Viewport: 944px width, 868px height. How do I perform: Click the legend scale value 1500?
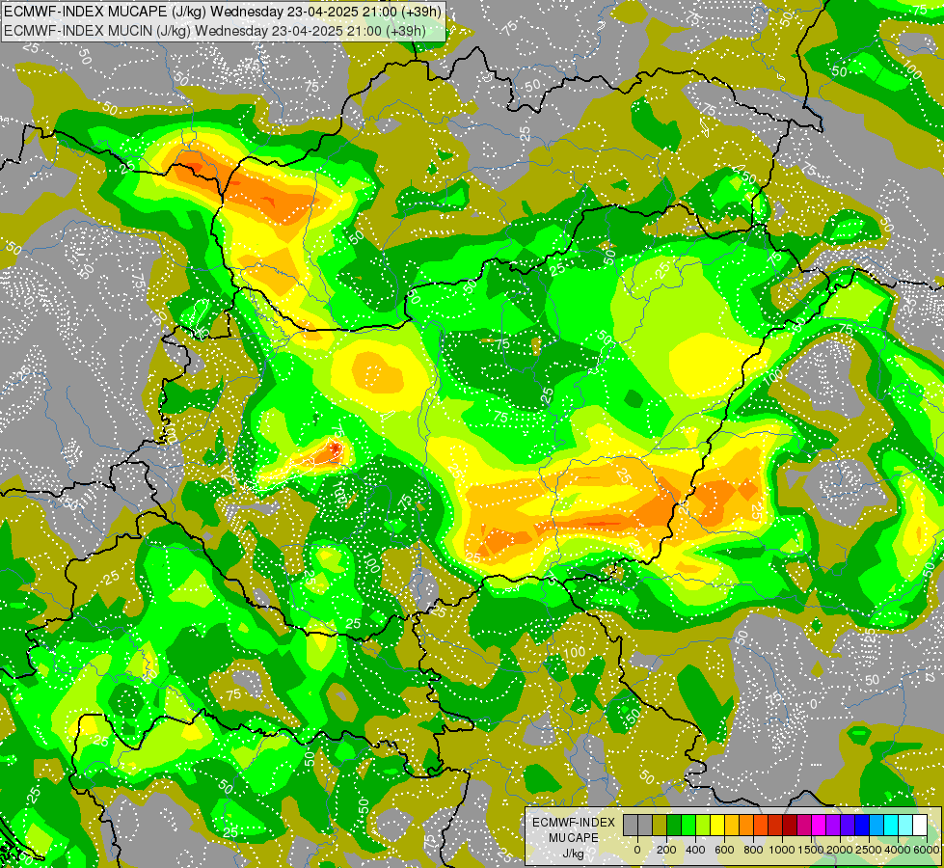pyautogui.click(x=812, y=850)
